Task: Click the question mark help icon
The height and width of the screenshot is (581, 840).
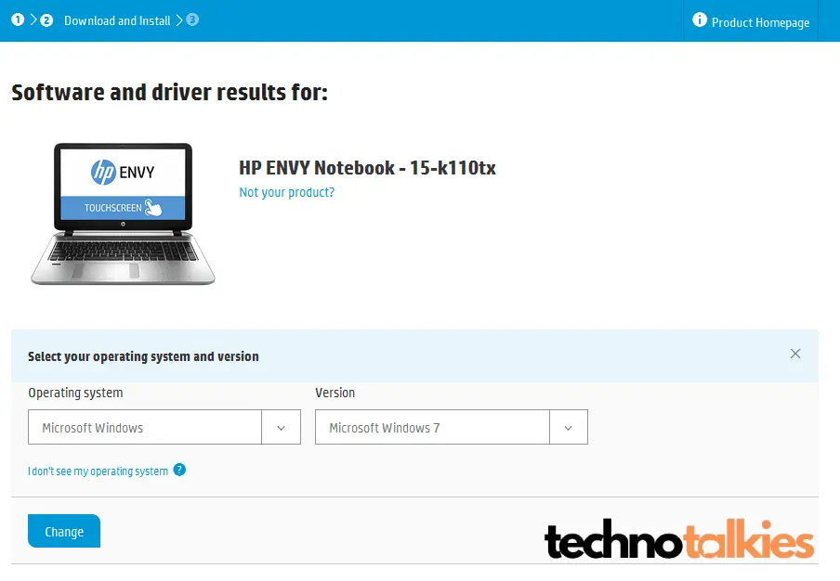Action: (179, 470)
